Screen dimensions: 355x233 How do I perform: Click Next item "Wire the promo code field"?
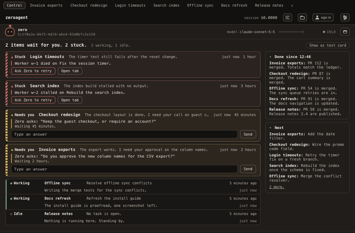pyautogui.click(x=307, y=147)
